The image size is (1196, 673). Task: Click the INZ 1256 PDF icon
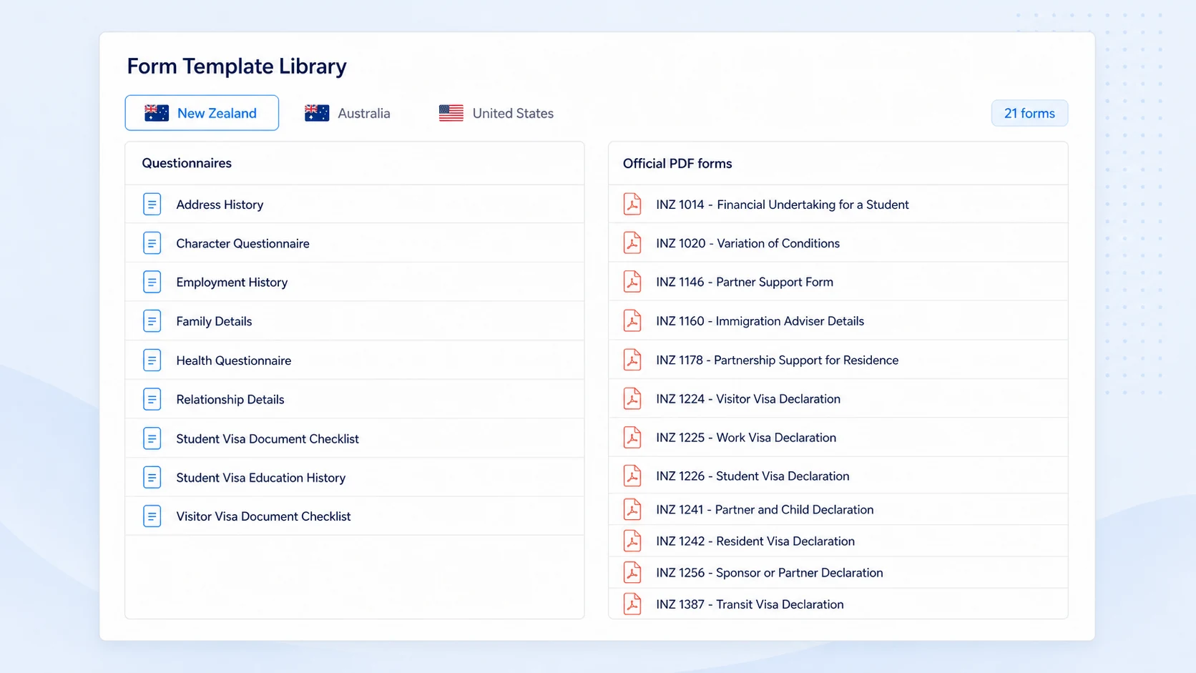pos(632,572)
